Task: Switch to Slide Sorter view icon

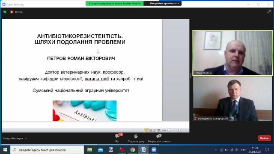Action: (x=151, y=130)
